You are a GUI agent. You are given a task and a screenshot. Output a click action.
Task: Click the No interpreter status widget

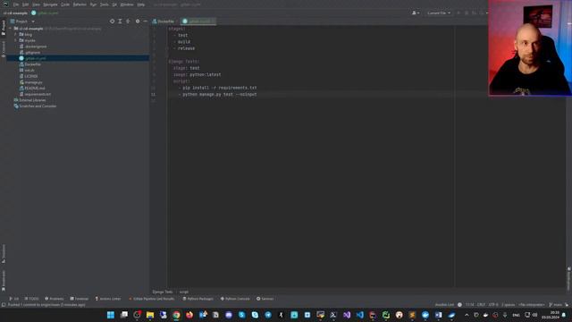[532, 304]
